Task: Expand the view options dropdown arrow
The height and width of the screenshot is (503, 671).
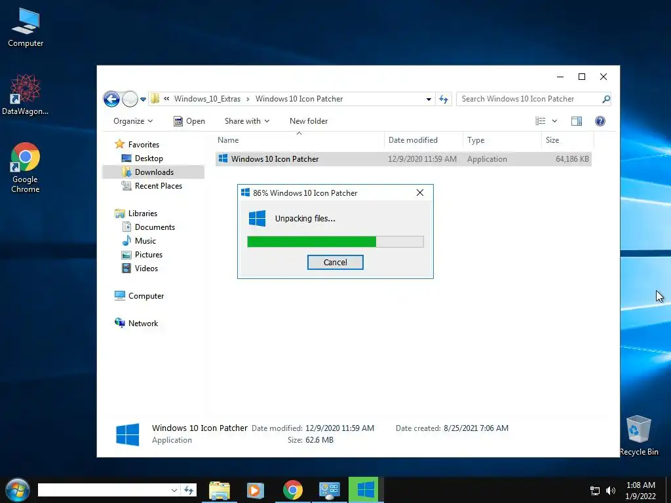Action: [x=554, y=121]
